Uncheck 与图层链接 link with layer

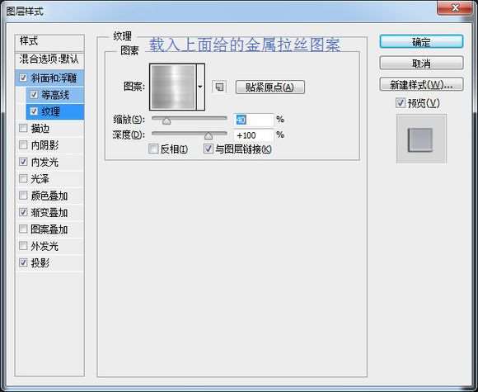[x=209, y=149]
